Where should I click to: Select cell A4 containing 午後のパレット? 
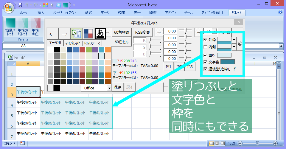pyautogui.click(x=28, y=103)
